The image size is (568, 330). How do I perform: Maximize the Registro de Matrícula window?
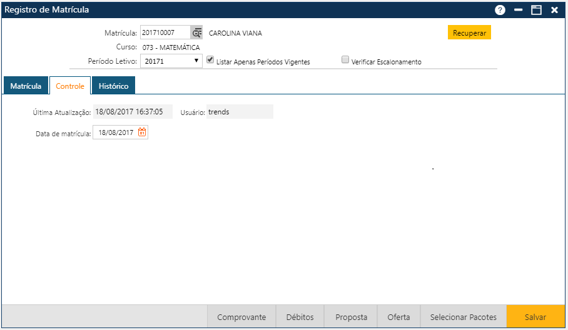click(536, 10)
